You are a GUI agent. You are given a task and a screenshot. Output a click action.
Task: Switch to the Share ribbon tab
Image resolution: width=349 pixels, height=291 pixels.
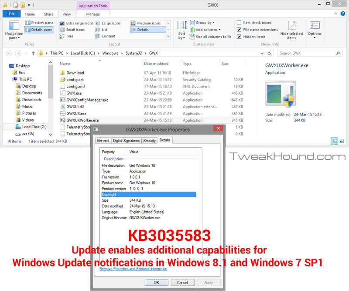(x=48, y=14)
